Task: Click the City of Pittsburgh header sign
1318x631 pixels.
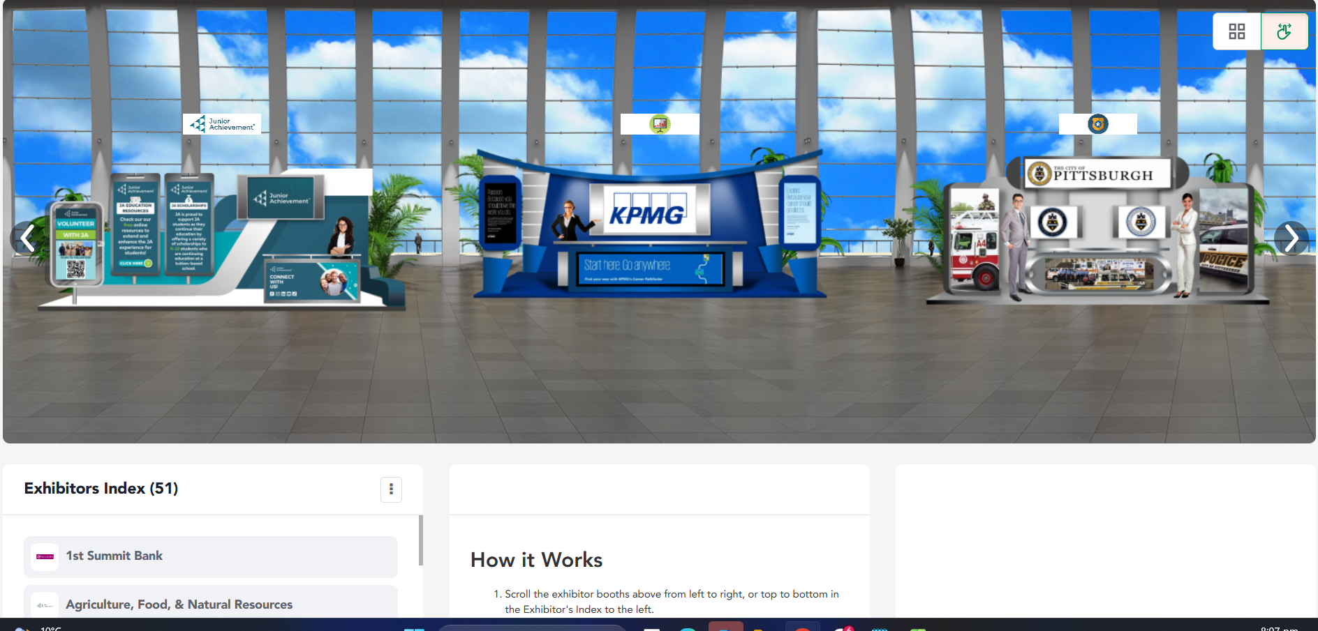Action: (x=1098, y=173)
